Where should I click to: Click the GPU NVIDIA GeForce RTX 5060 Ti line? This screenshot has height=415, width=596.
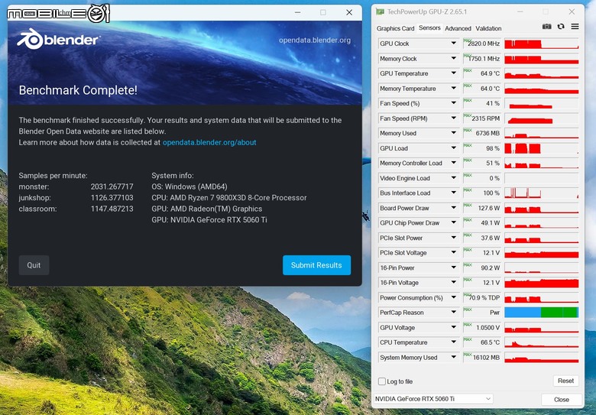coord(209,219)
